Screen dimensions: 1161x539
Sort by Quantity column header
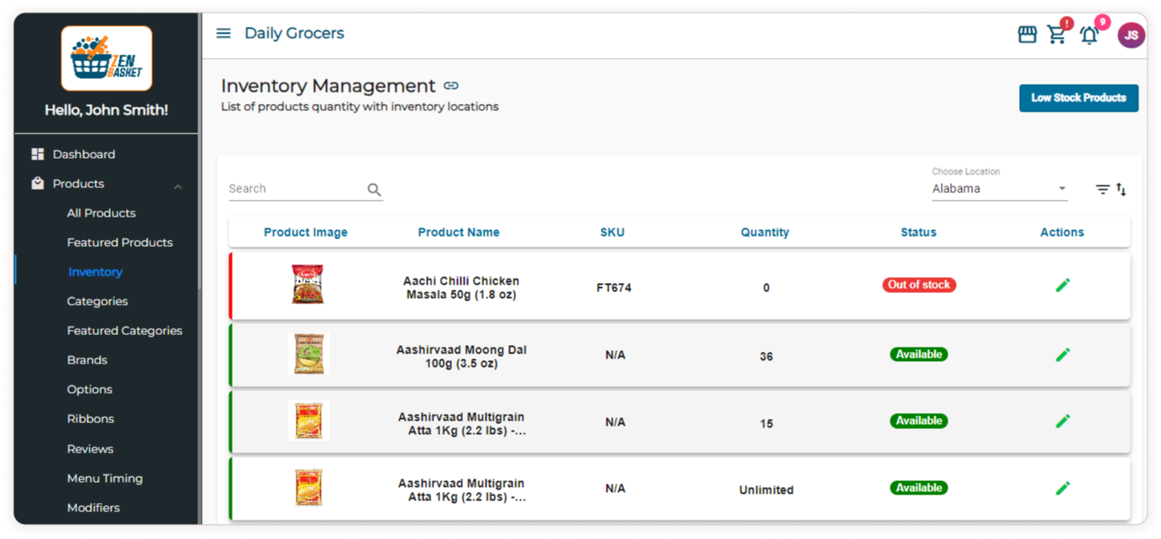pos(764,233)
